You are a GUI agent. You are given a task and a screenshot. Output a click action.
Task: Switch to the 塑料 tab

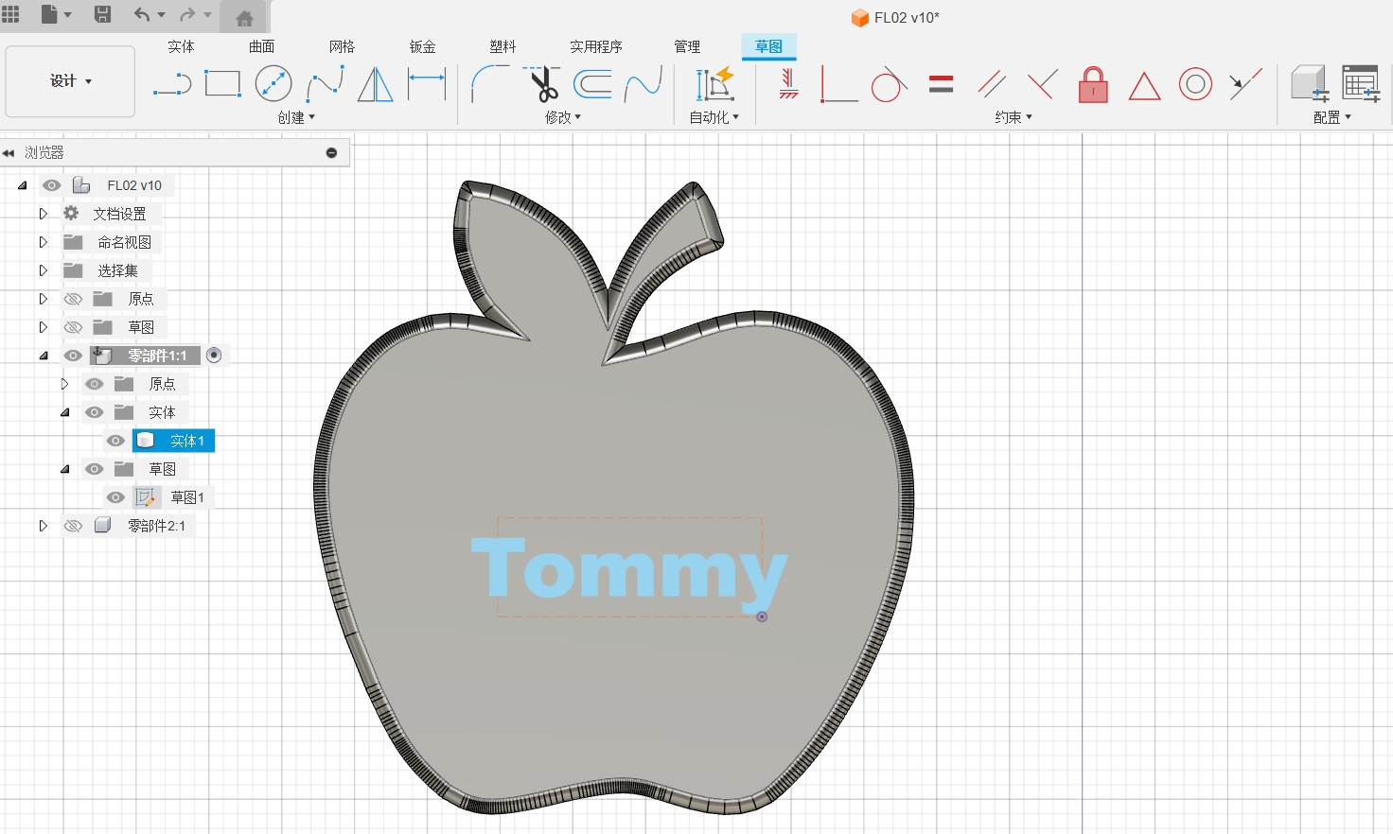click(x=503, y=46)
